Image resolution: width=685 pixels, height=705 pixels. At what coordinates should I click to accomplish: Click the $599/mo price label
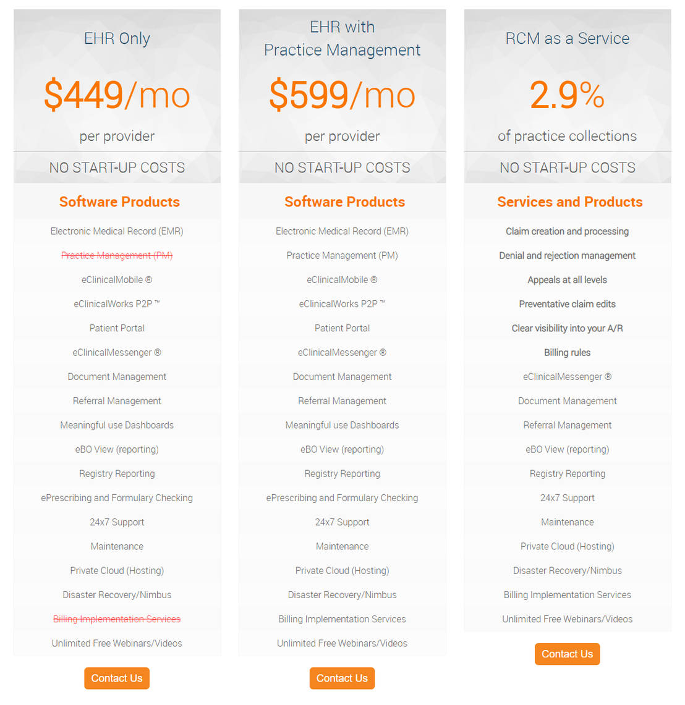tap(342, 95)
